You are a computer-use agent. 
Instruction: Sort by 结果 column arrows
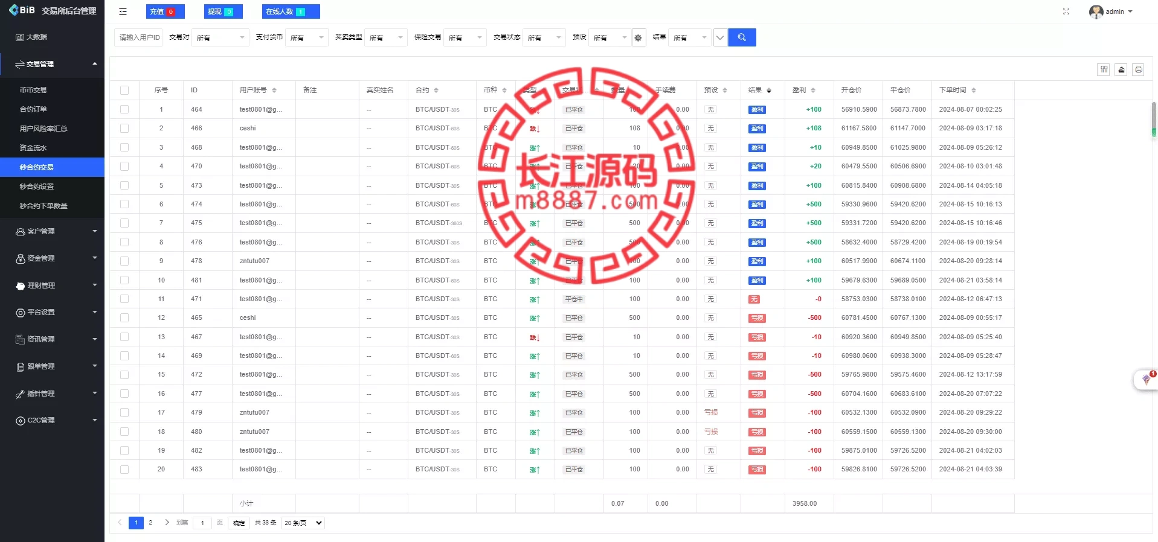[x=769, y=90]
